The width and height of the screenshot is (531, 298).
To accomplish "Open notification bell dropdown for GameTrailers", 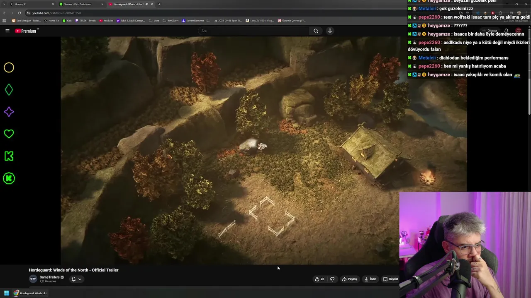I will pyautogui.click(x=76, y=279).
